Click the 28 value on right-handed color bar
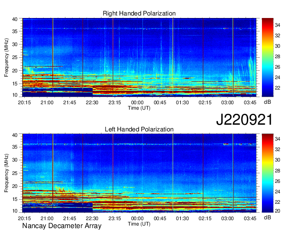The width and height of the screenshot is (285, 231). pos(277,56)
